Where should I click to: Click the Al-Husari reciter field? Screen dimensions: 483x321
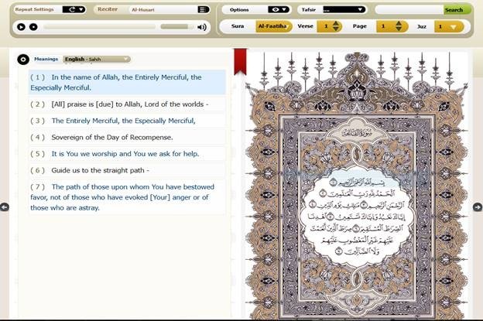163,10
